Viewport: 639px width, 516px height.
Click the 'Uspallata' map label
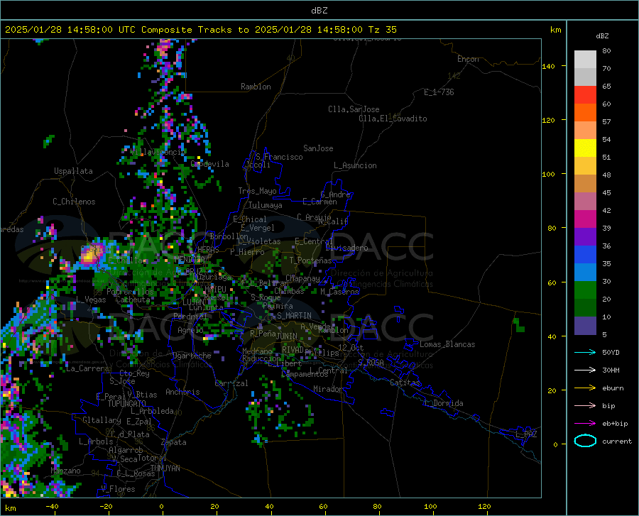coord(73,171)
